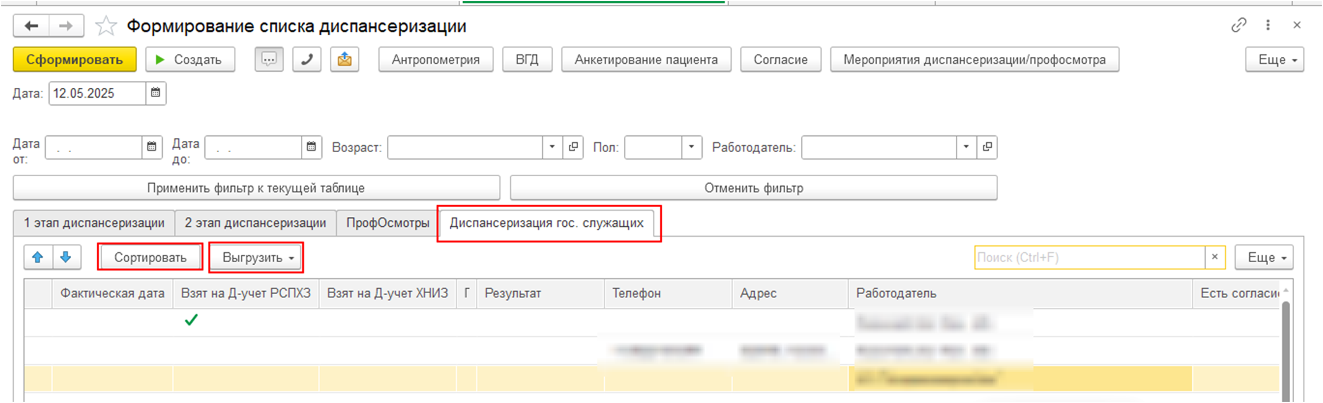The image size is (1323, 403).
Task: Clear the search field with X
Action: point(1215,257)
